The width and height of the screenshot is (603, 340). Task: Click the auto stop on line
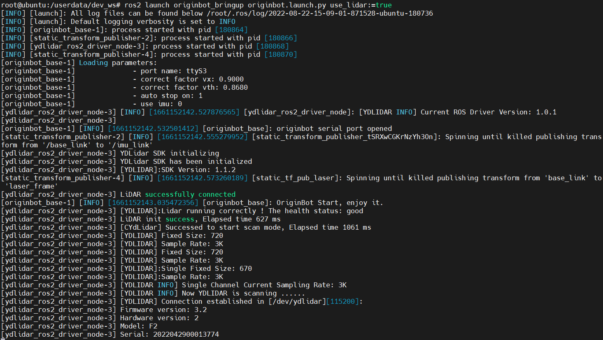168,95
